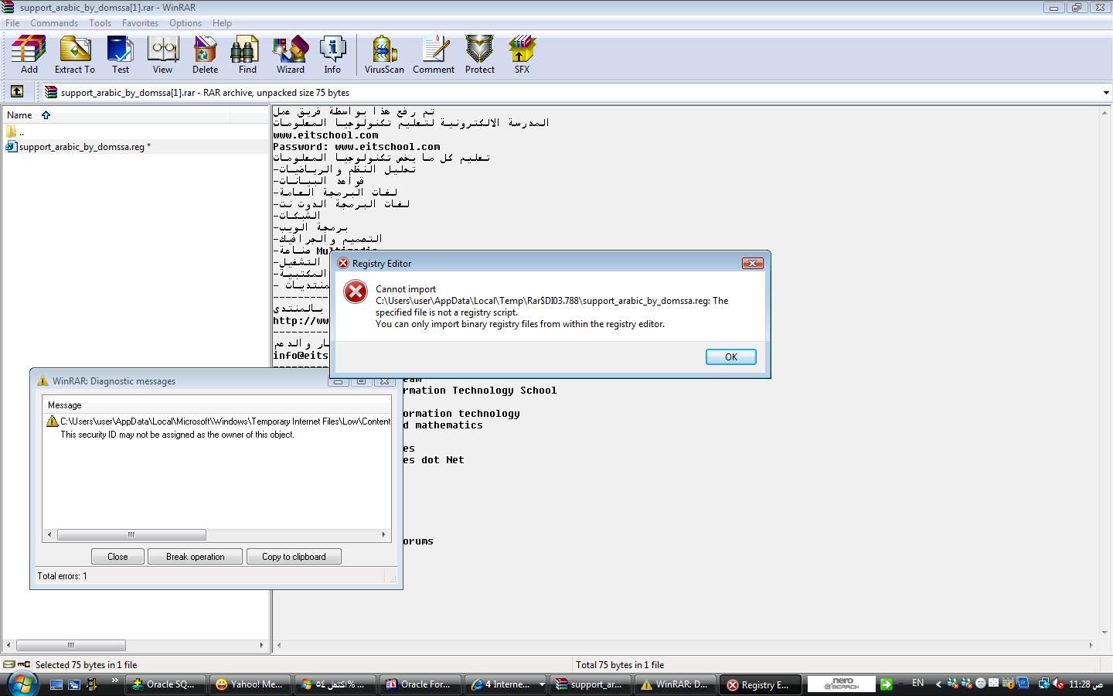
Task: Click the Extract To toolbar icon
Action: tap(75, 54)
